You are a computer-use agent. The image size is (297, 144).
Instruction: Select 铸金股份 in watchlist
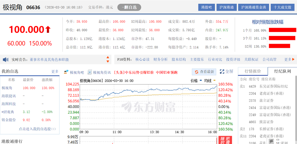pos(9,120)
